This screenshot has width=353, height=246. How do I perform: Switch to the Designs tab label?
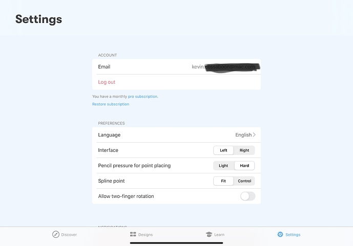tap(146, 235)
